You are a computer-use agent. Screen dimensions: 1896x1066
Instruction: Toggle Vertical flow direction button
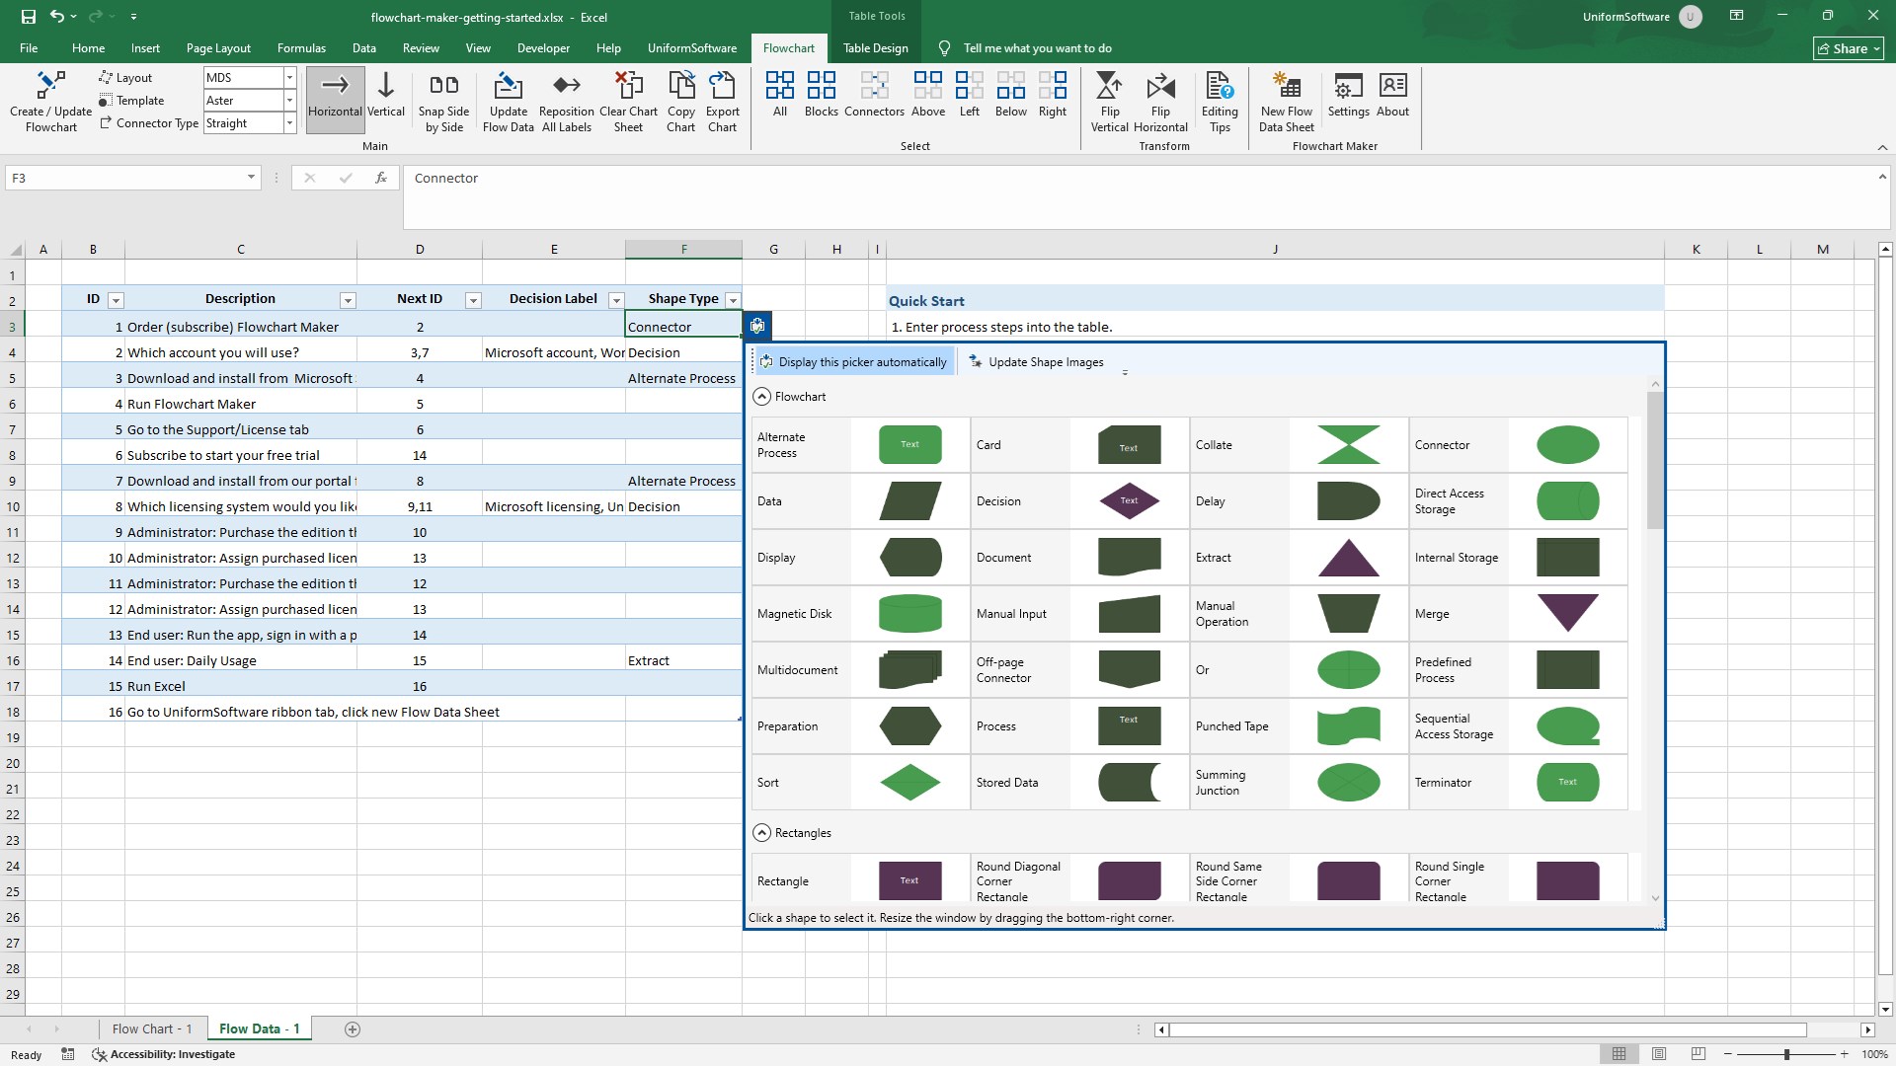pyautogui.click(x=386, y=99)
